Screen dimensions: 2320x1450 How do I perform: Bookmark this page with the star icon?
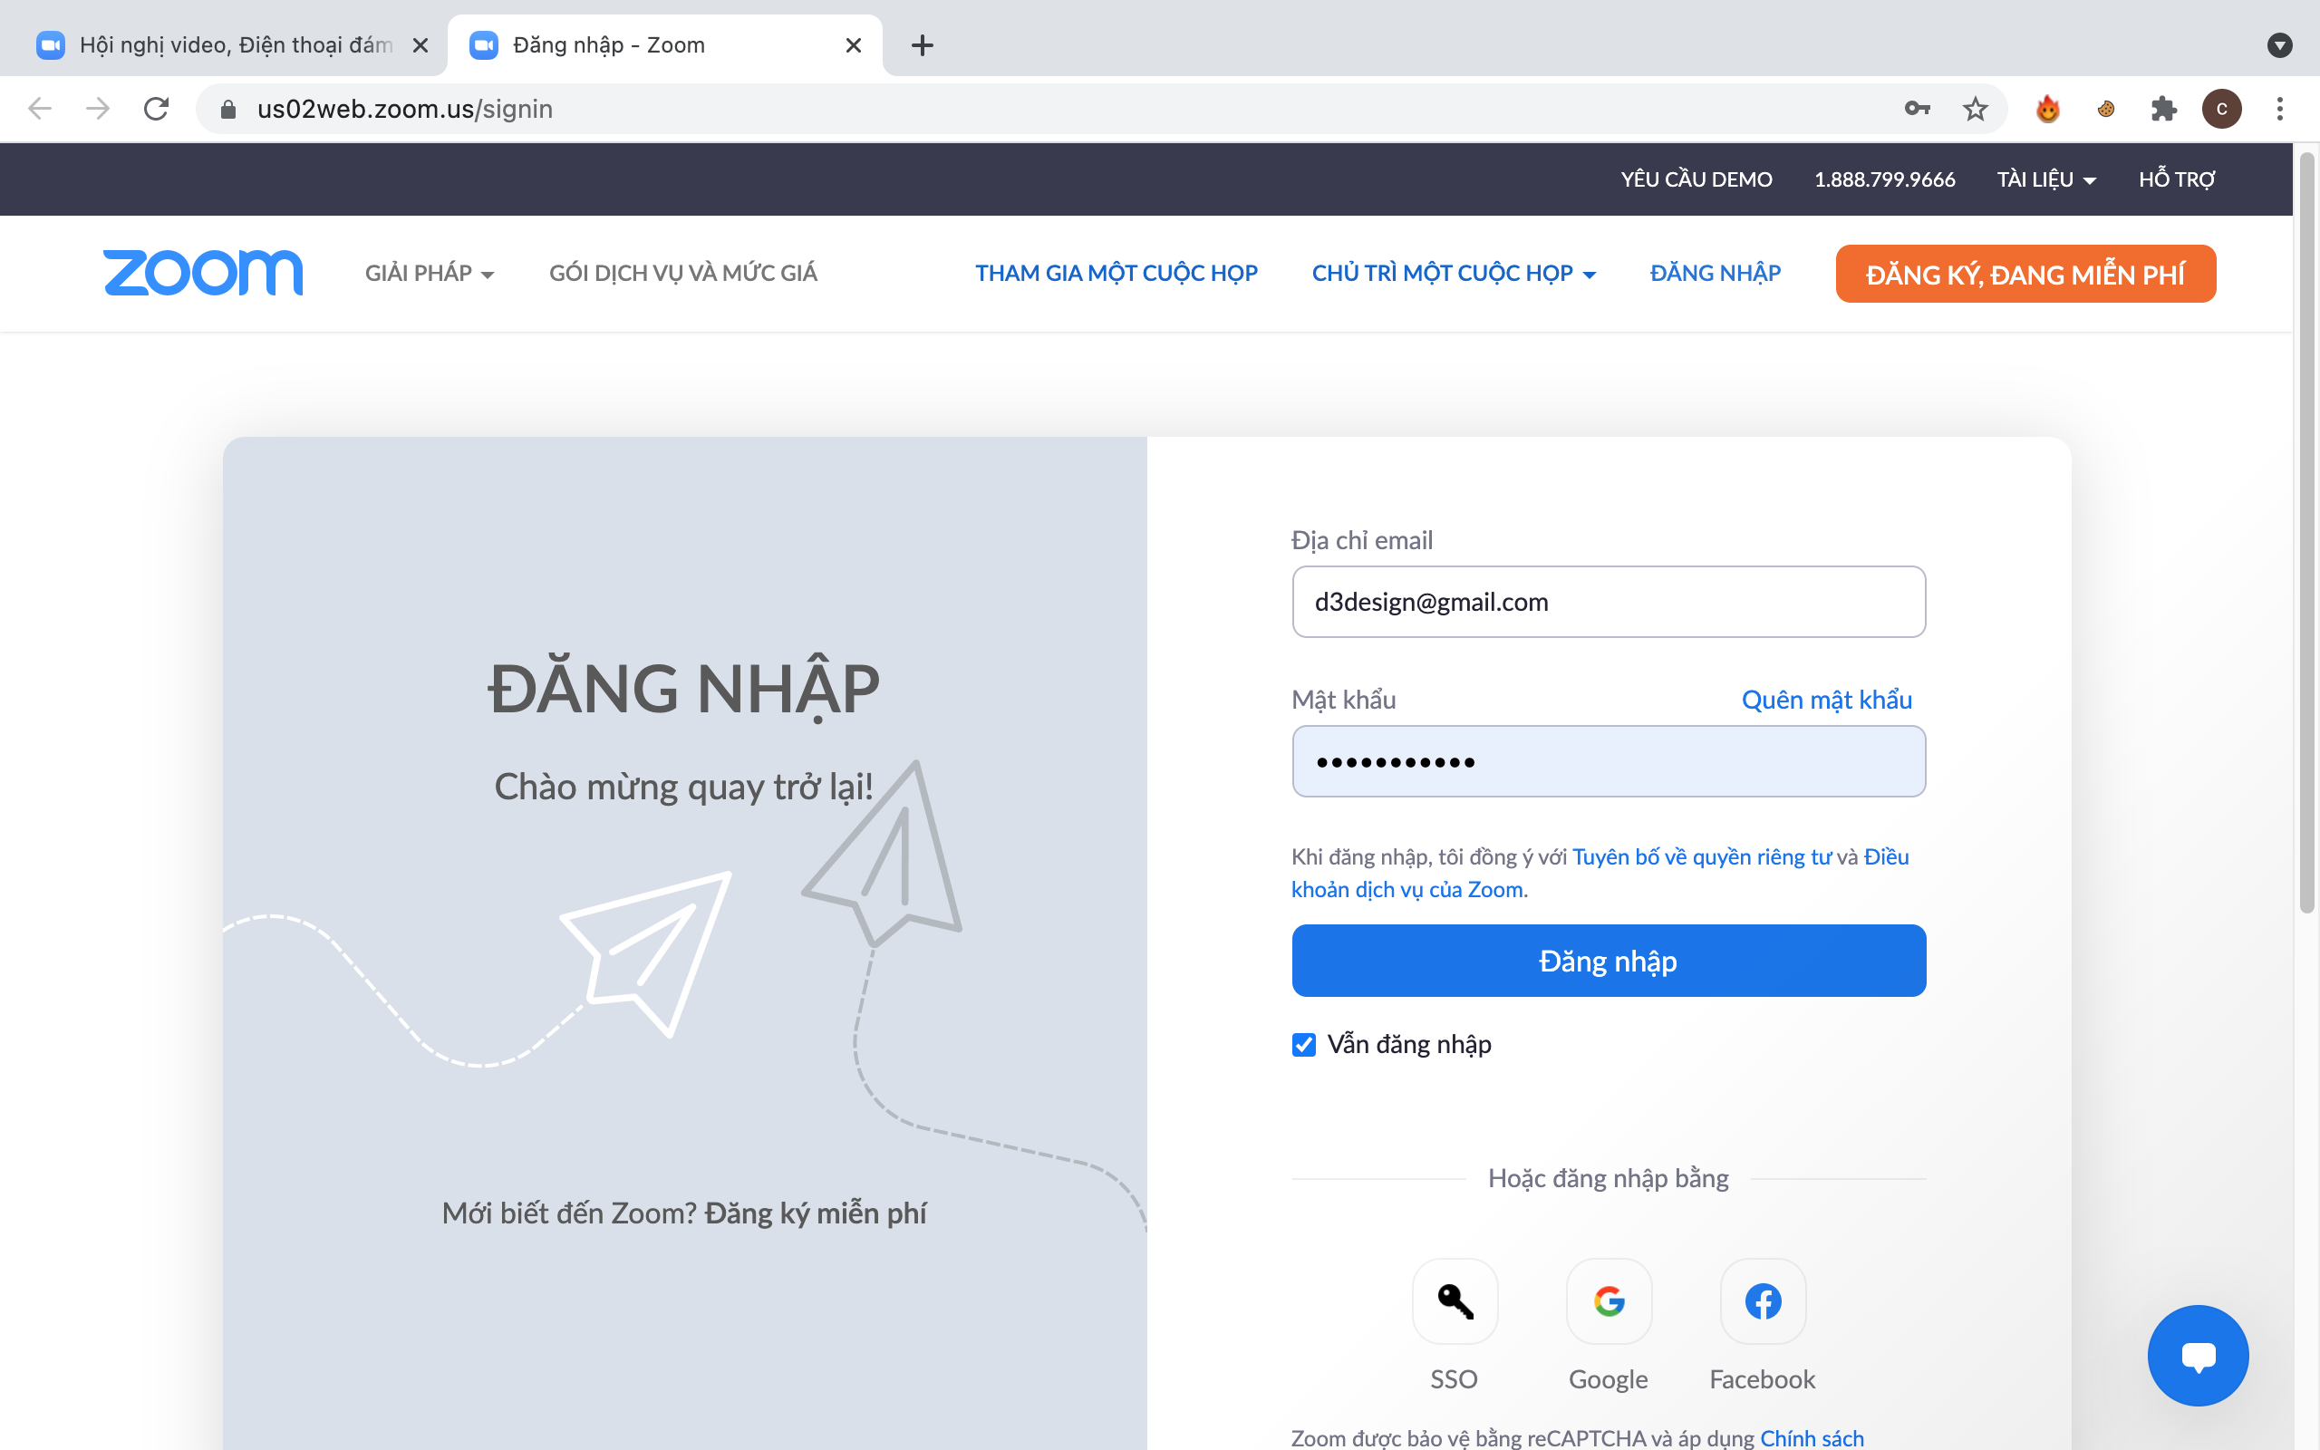(x=1975, y=109)
